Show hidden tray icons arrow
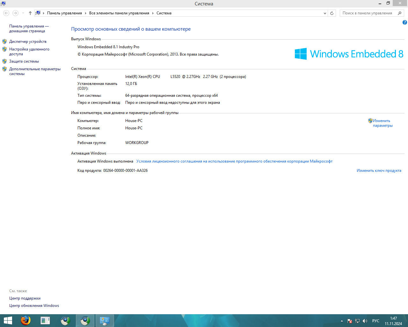Viewport: 408px width, 327px height. [x=342, y=321]
